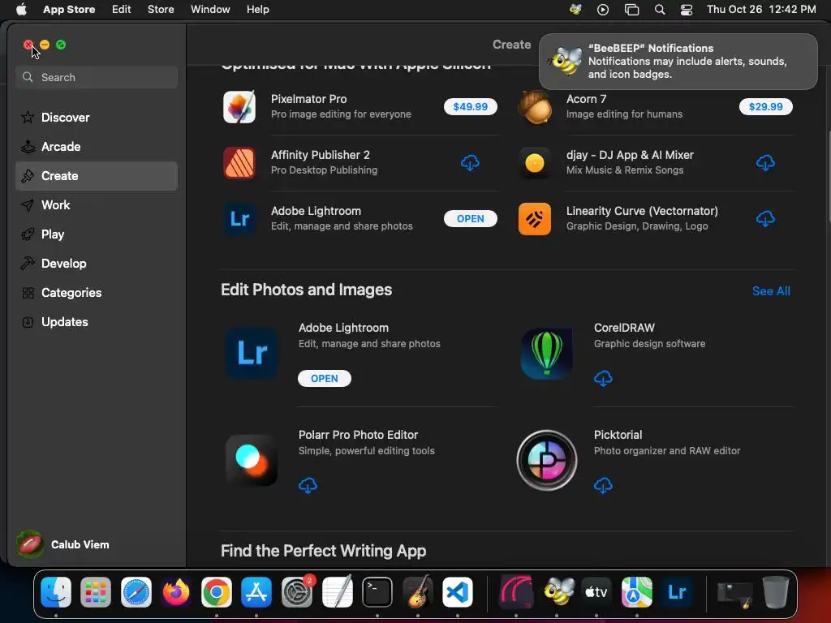
Task: Download Polarr Pro Photo Editor via cloud icon
Action: [308, 485]
